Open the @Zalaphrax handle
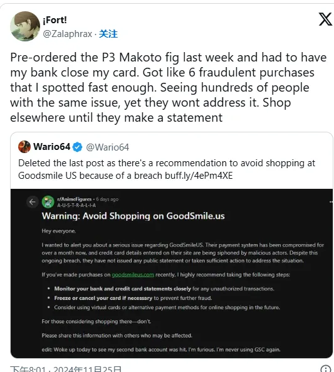 click(67, 34)
